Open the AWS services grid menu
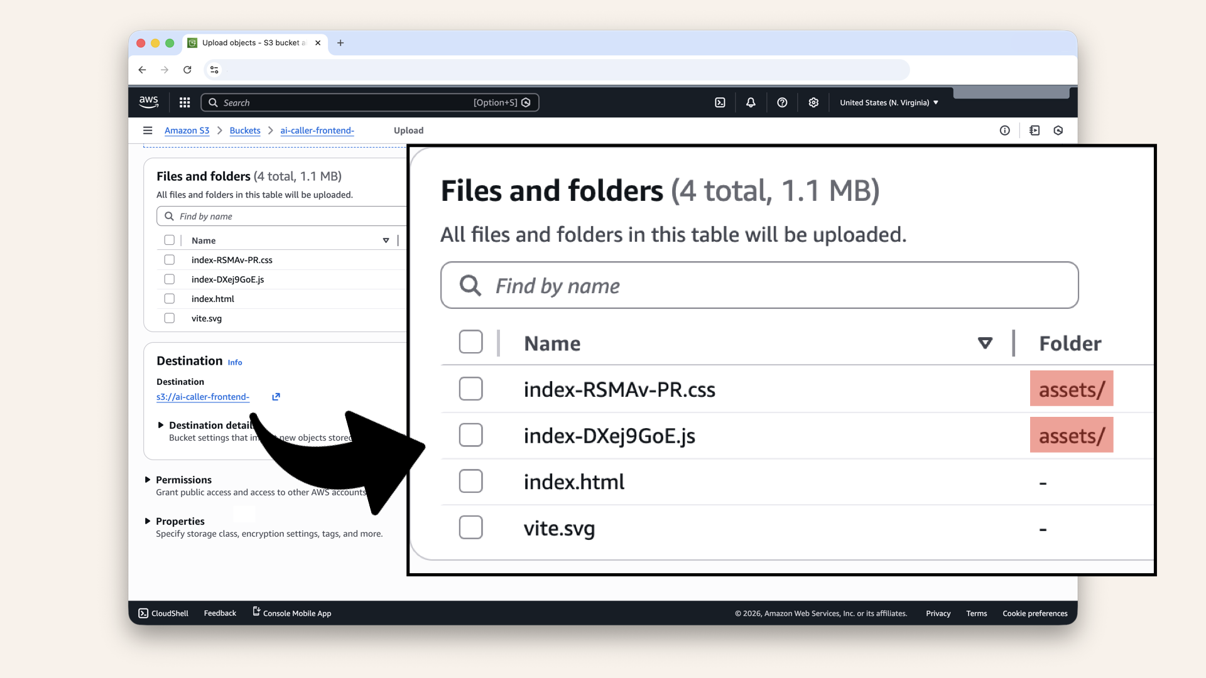 (x=184, y=102)
